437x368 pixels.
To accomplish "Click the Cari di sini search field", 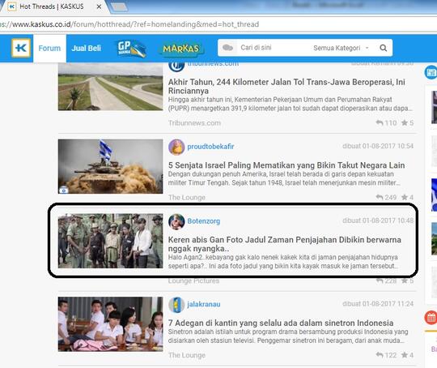I will 274,48.
